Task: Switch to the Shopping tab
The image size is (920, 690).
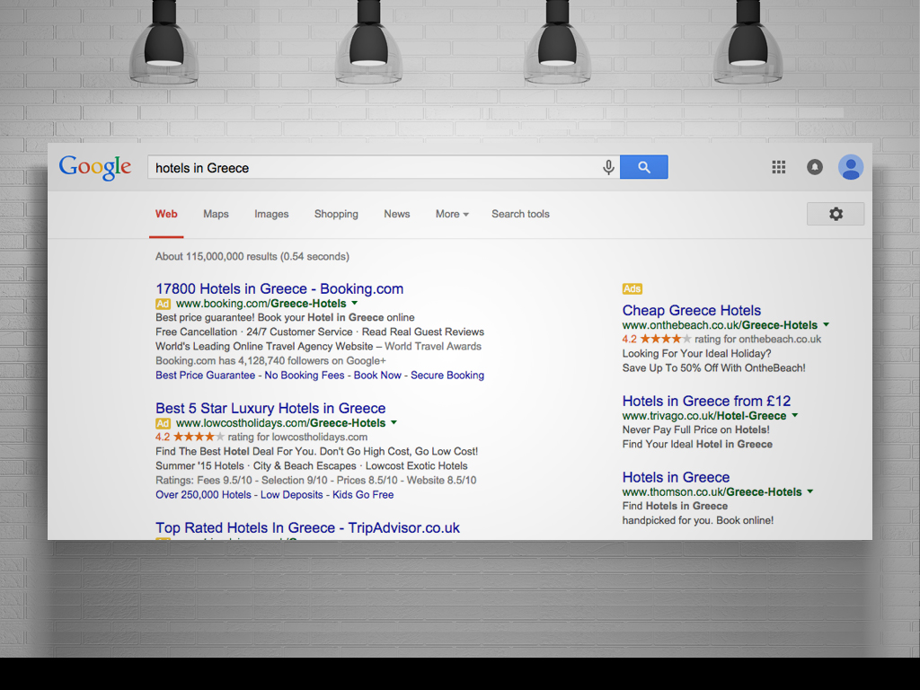Action: point(336,214)
